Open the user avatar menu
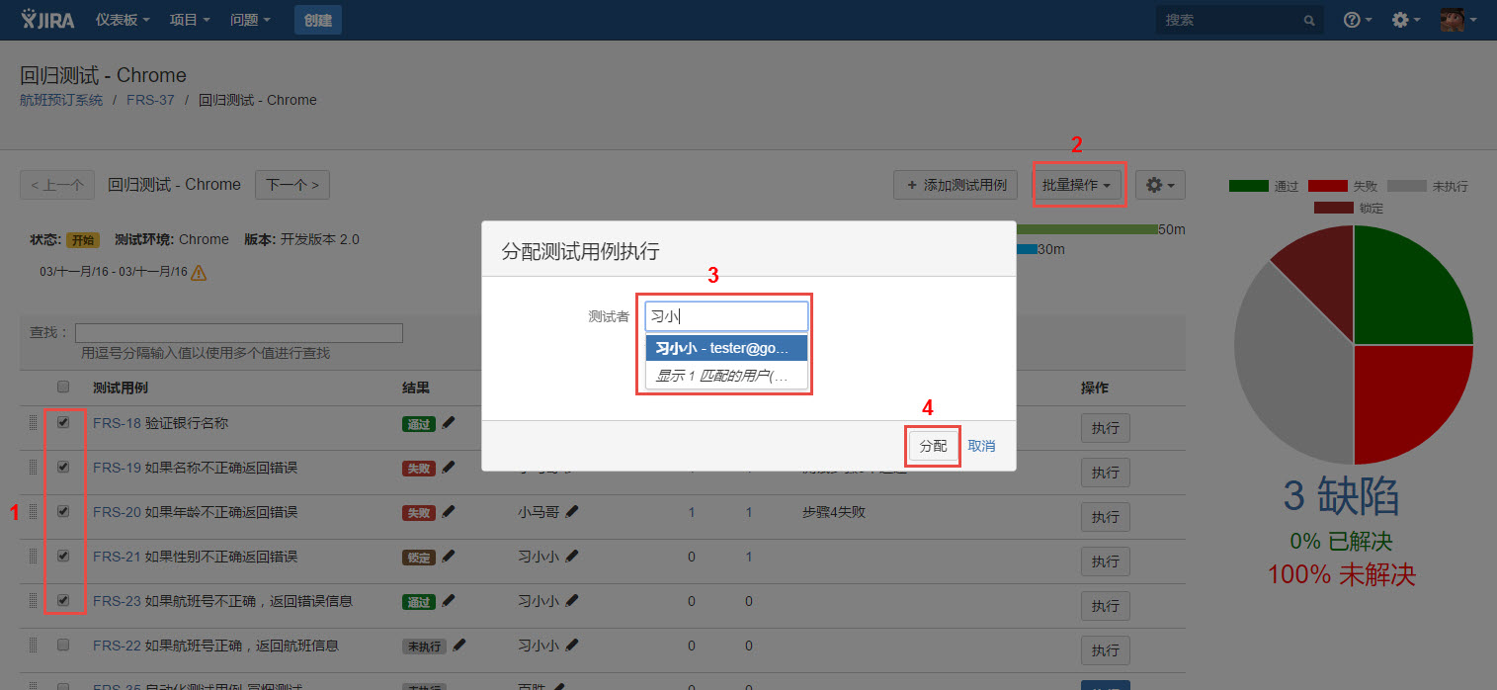Image resolution: width=1497 pixels, height=690 pixels. (x=1457, y=20)
